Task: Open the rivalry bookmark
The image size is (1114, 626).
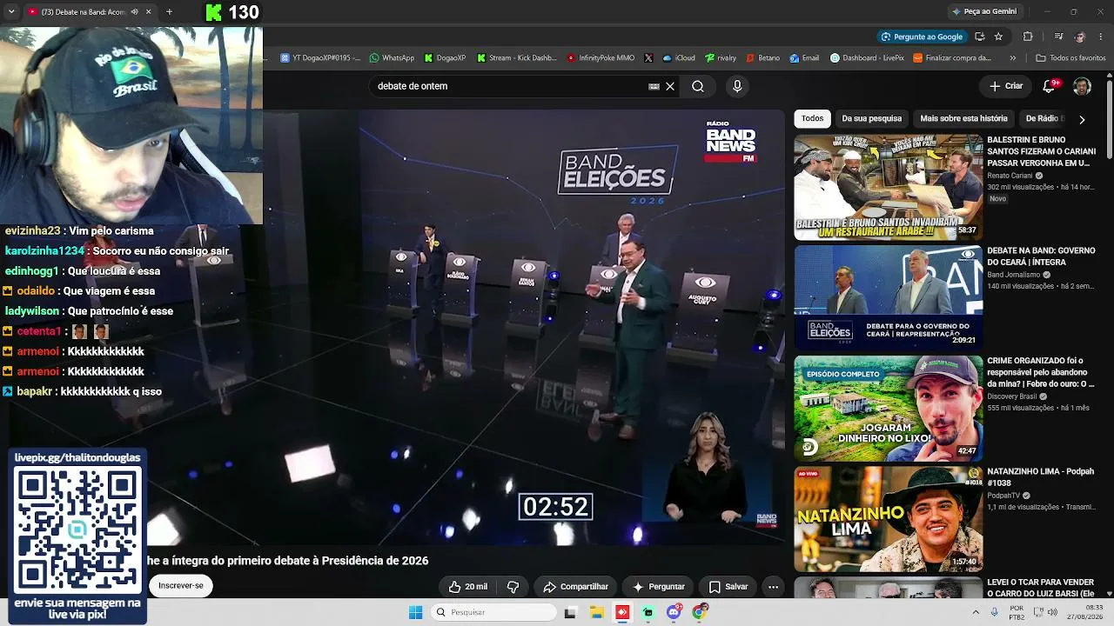Action: click(x=721, y=58)
